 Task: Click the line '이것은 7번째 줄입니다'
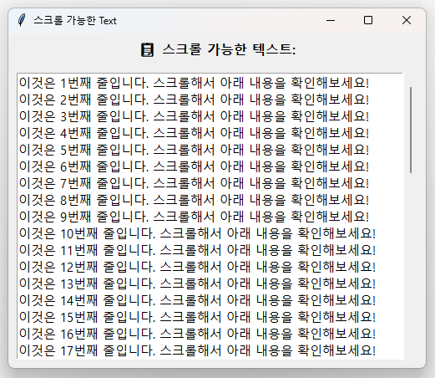click(194, 183)
